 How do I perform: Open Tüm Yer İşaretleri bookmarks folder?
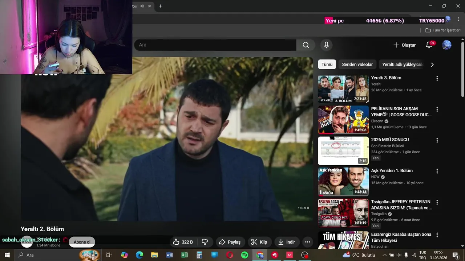coord(443,30)
